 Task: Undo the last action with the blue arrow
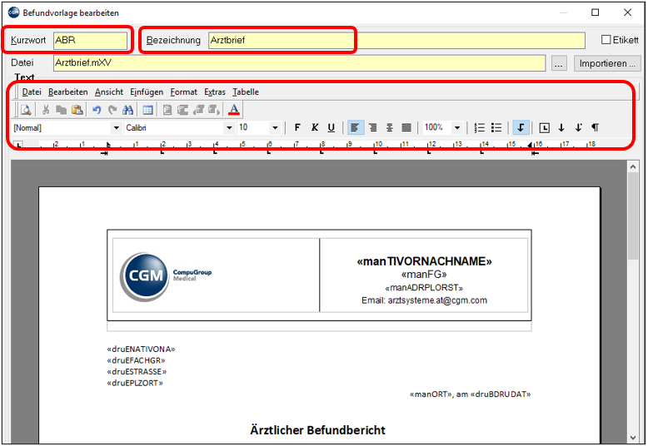pos(97,110)
